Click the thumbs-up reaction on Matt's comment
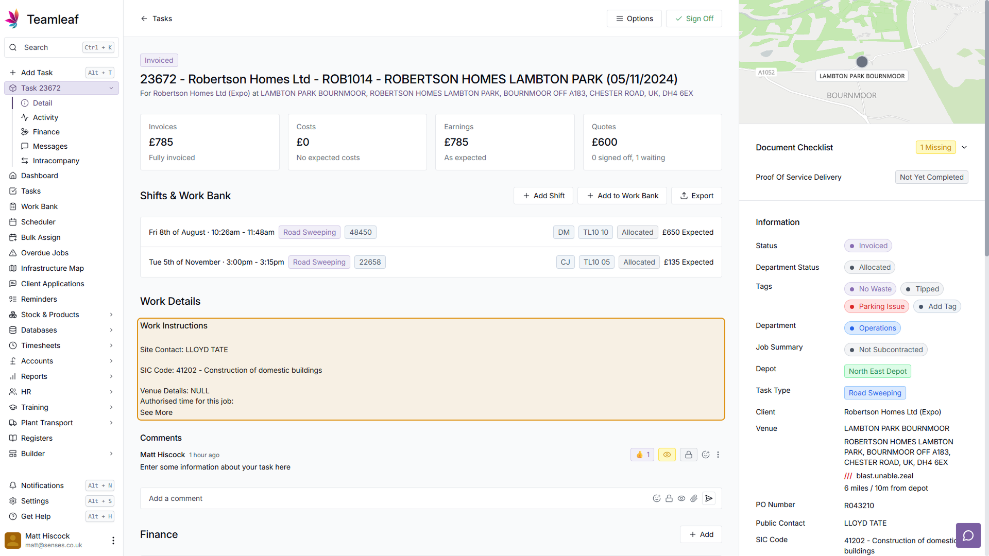Viewport: 989px width, 556px height. click(x=642, y=455)
